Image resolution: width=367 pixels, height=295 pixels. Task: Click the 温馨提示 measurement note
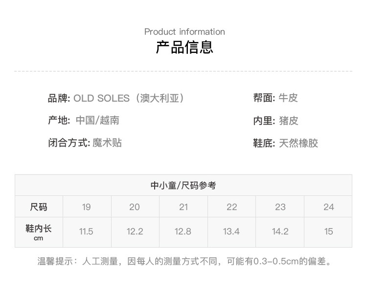[x=184, y=262]
